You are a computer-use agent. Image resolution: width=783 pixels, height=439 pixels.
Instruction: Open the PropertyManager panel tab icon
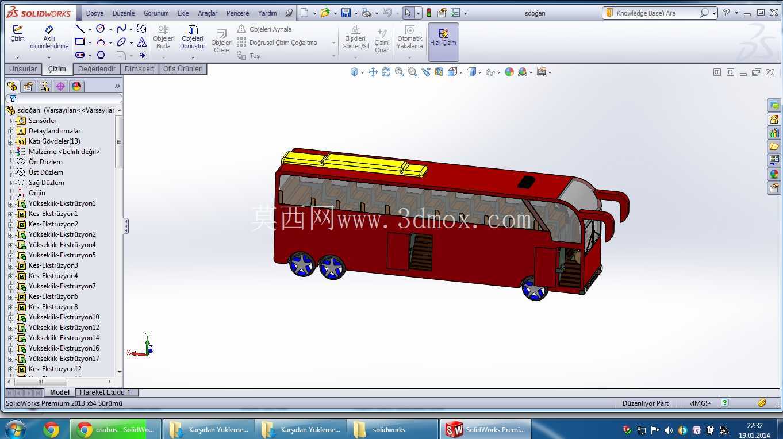28,86
